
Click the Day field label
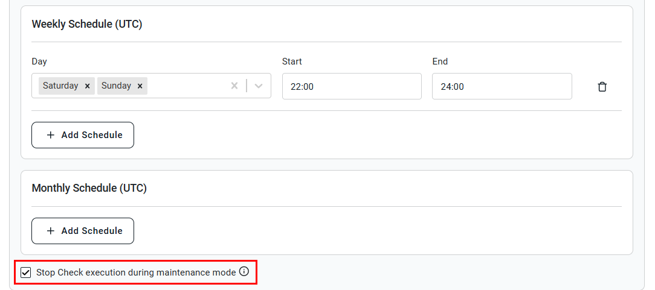(x=39, y=61)
